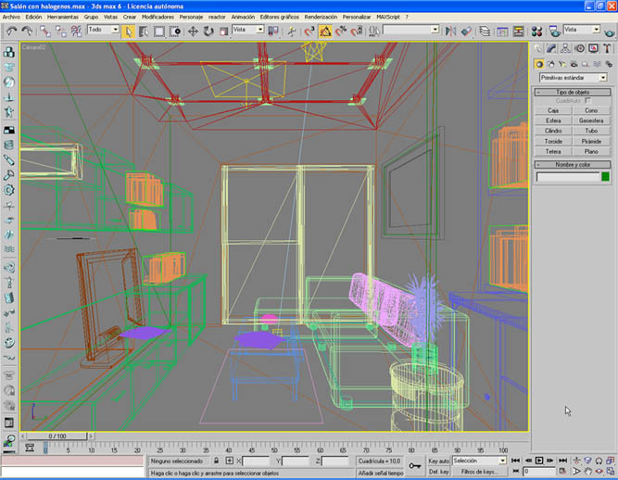This screenshot has width=618, height=480.
Task: Click the Quick Render teapot icon
Action: [610, 32]
